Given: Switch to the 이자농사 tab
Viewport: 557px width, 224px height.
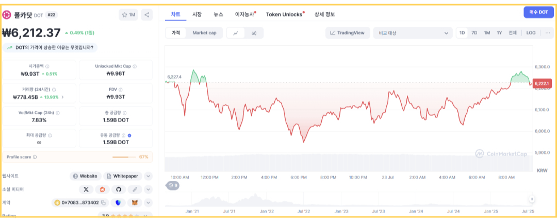Looking at the screenshot, I should 245,14.
